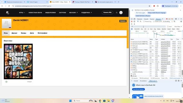This screenshot has width=183, height=103.
Task: Select the Manifest filter chip
Action: coord(164,29)
